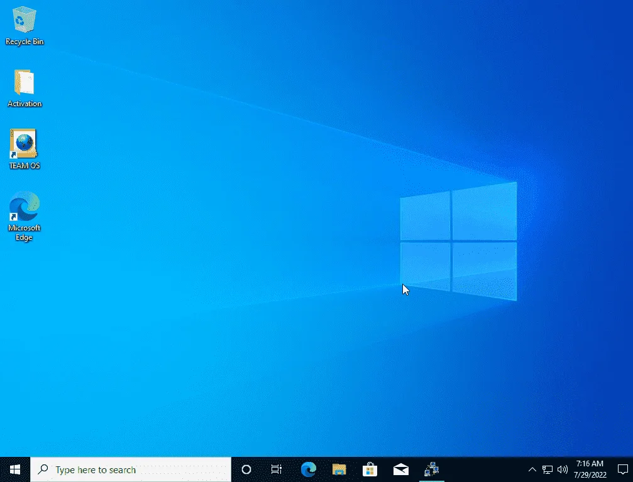Open Task View on the taskbar
The width and height of the screenshot is (633, 482).
pyautogui.click(x=277, y=469)
